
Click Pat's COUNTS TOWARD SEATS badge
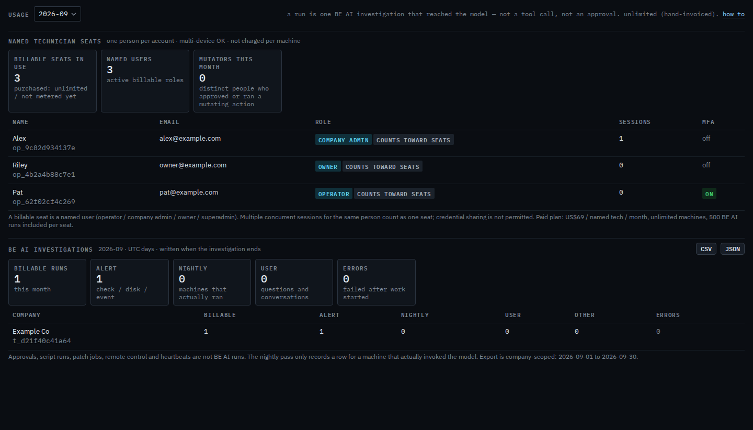pyautogui.click(x=394, y=194)
